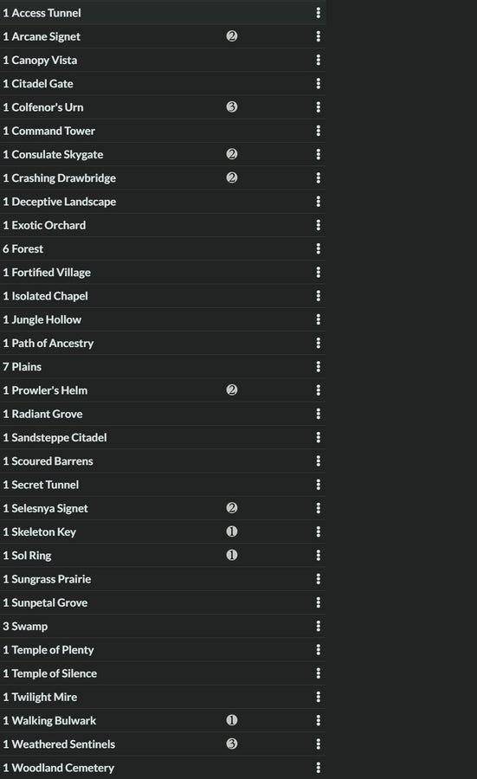Click the mana cost icon for Walking Bulwark
The height and width of the screenshot is (779, 477).
(x=231, y=720)
